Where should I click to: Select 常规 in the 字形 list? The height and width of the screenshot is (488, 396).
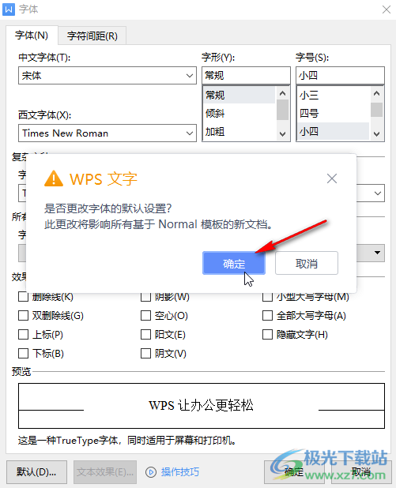239,95
